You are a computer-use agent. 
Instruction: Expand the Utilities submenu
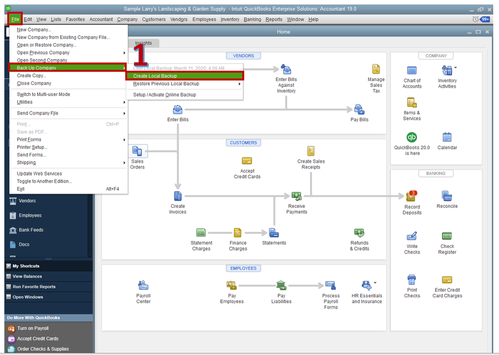coord(68,102)
